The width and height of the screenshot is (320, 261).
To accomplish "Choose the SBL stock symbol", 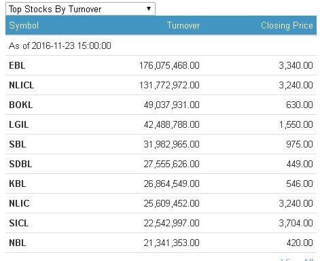I will pyautogui.click(x=18, y=144).
